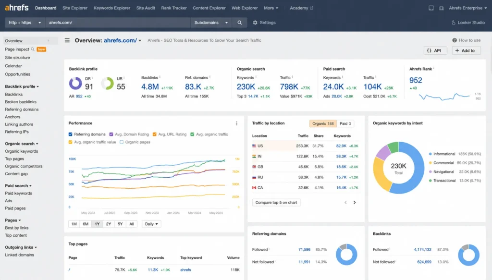
Task: Open Looker Studio integration
Action: click(468, 23)
